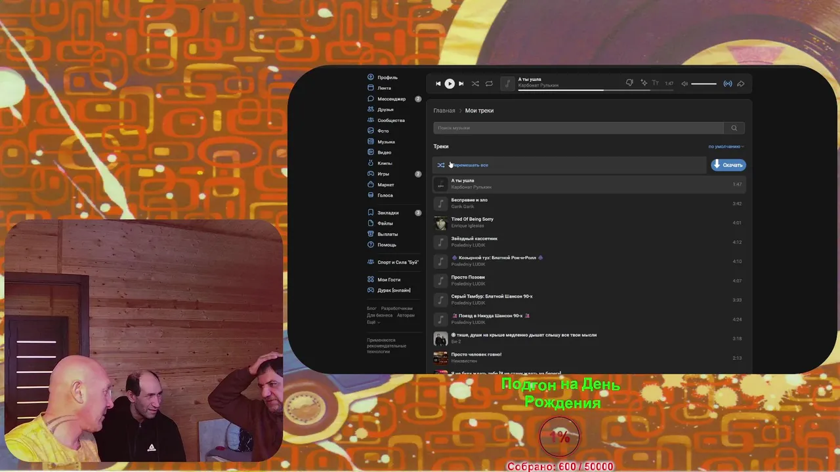Play the track Просто Позови

click(589, 281)
